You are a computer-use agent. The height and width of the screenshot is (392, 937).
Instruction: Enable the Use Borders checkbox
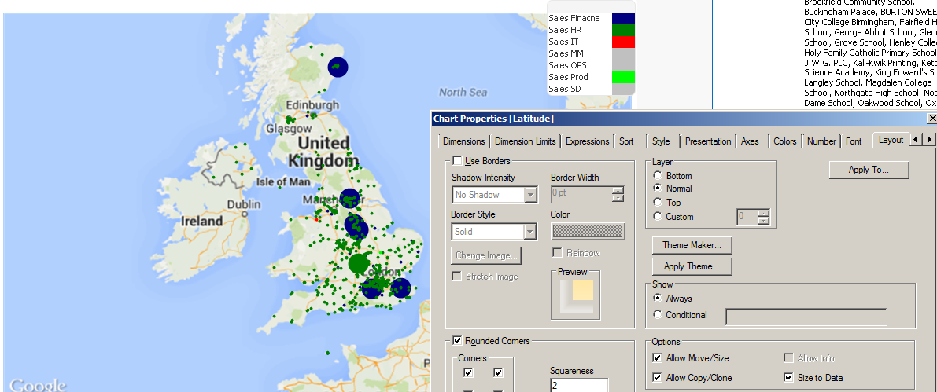458,161
